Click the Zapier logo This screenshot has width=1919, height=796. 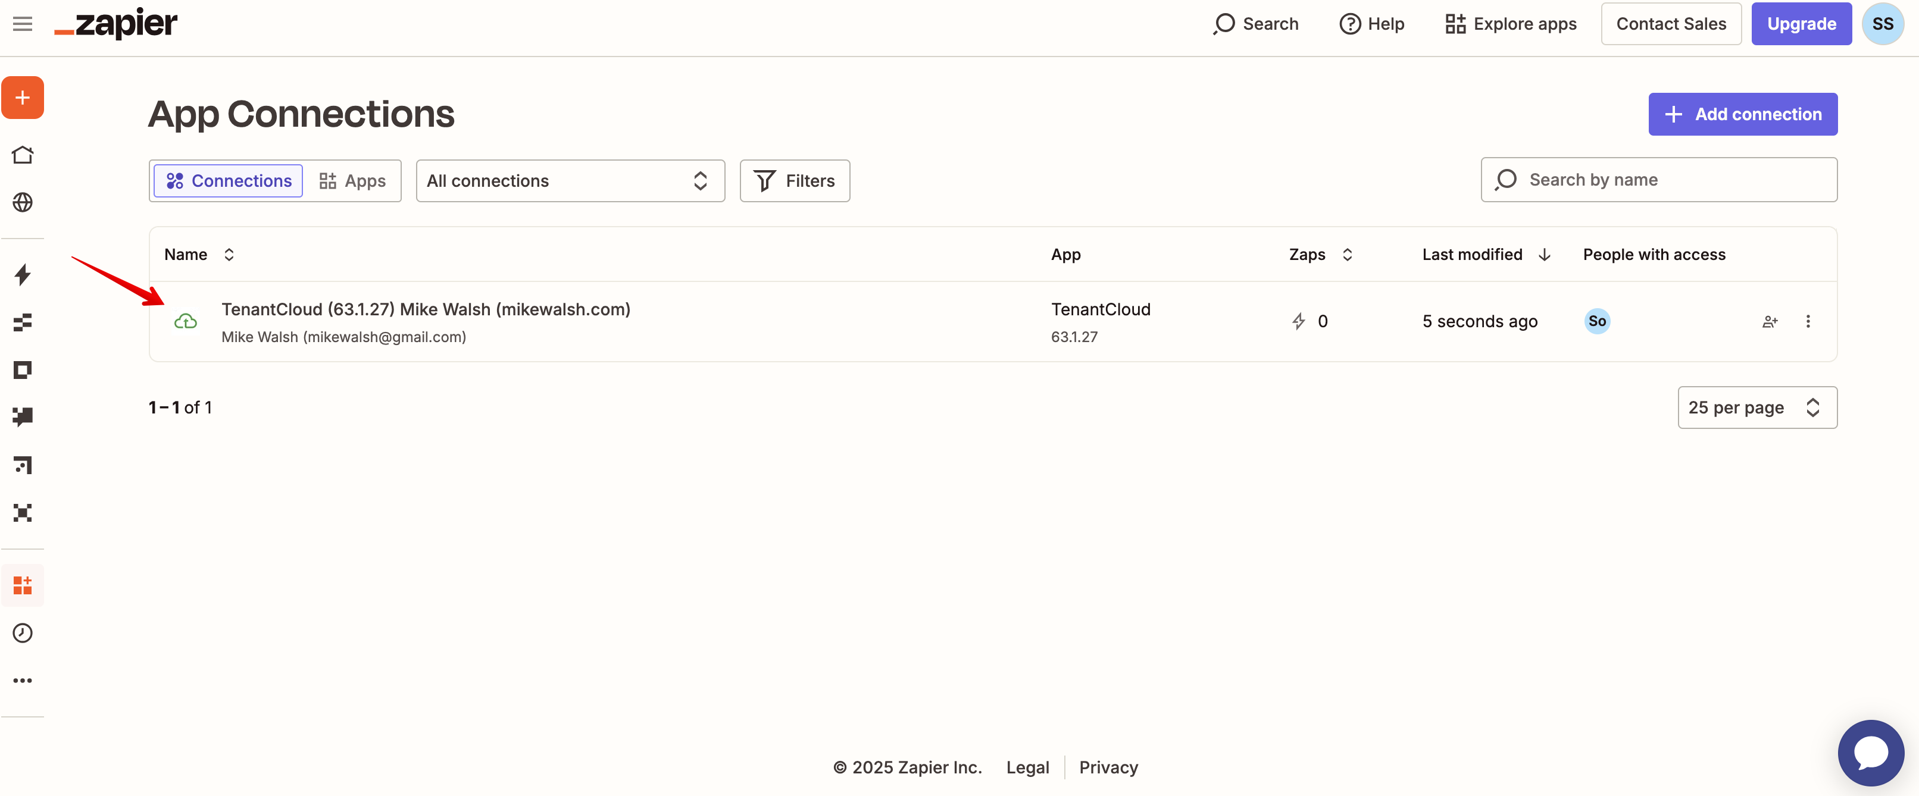(116, 24)
